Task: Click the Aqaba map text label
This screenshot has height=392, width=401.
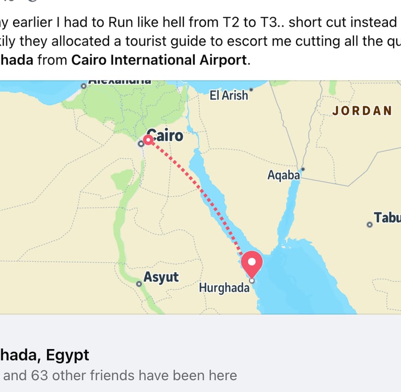Action: (284, 175)
